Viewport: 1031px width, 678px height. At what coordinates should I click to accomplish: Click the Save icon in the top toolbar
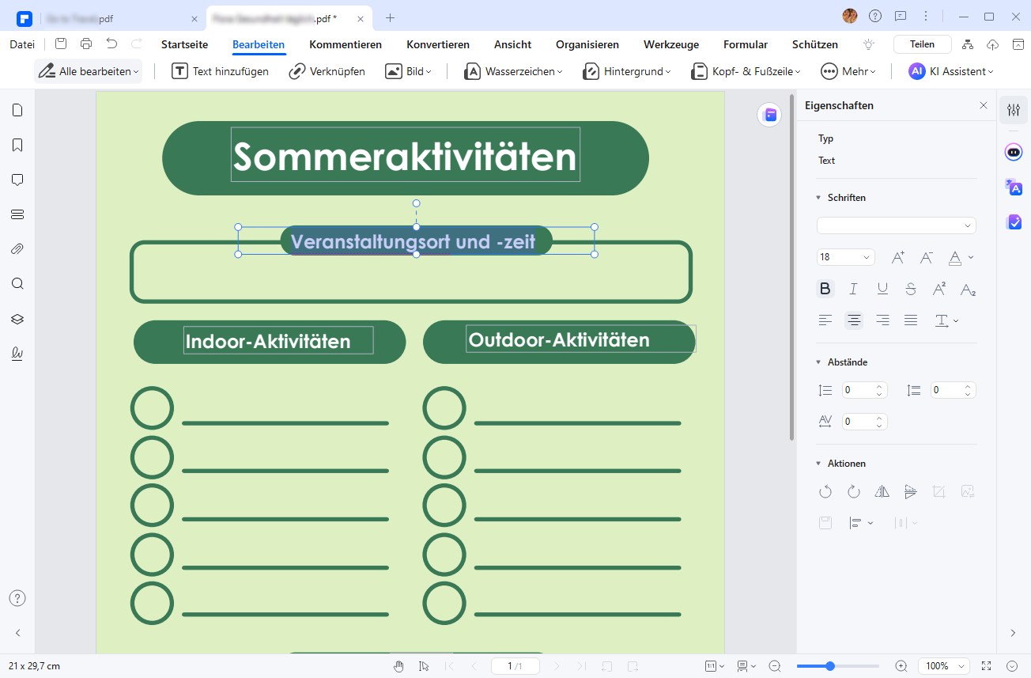click(x=61, y=44)
